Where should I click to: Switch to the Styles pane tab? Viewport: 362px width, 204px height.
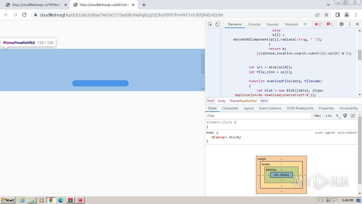click(212, 108)
